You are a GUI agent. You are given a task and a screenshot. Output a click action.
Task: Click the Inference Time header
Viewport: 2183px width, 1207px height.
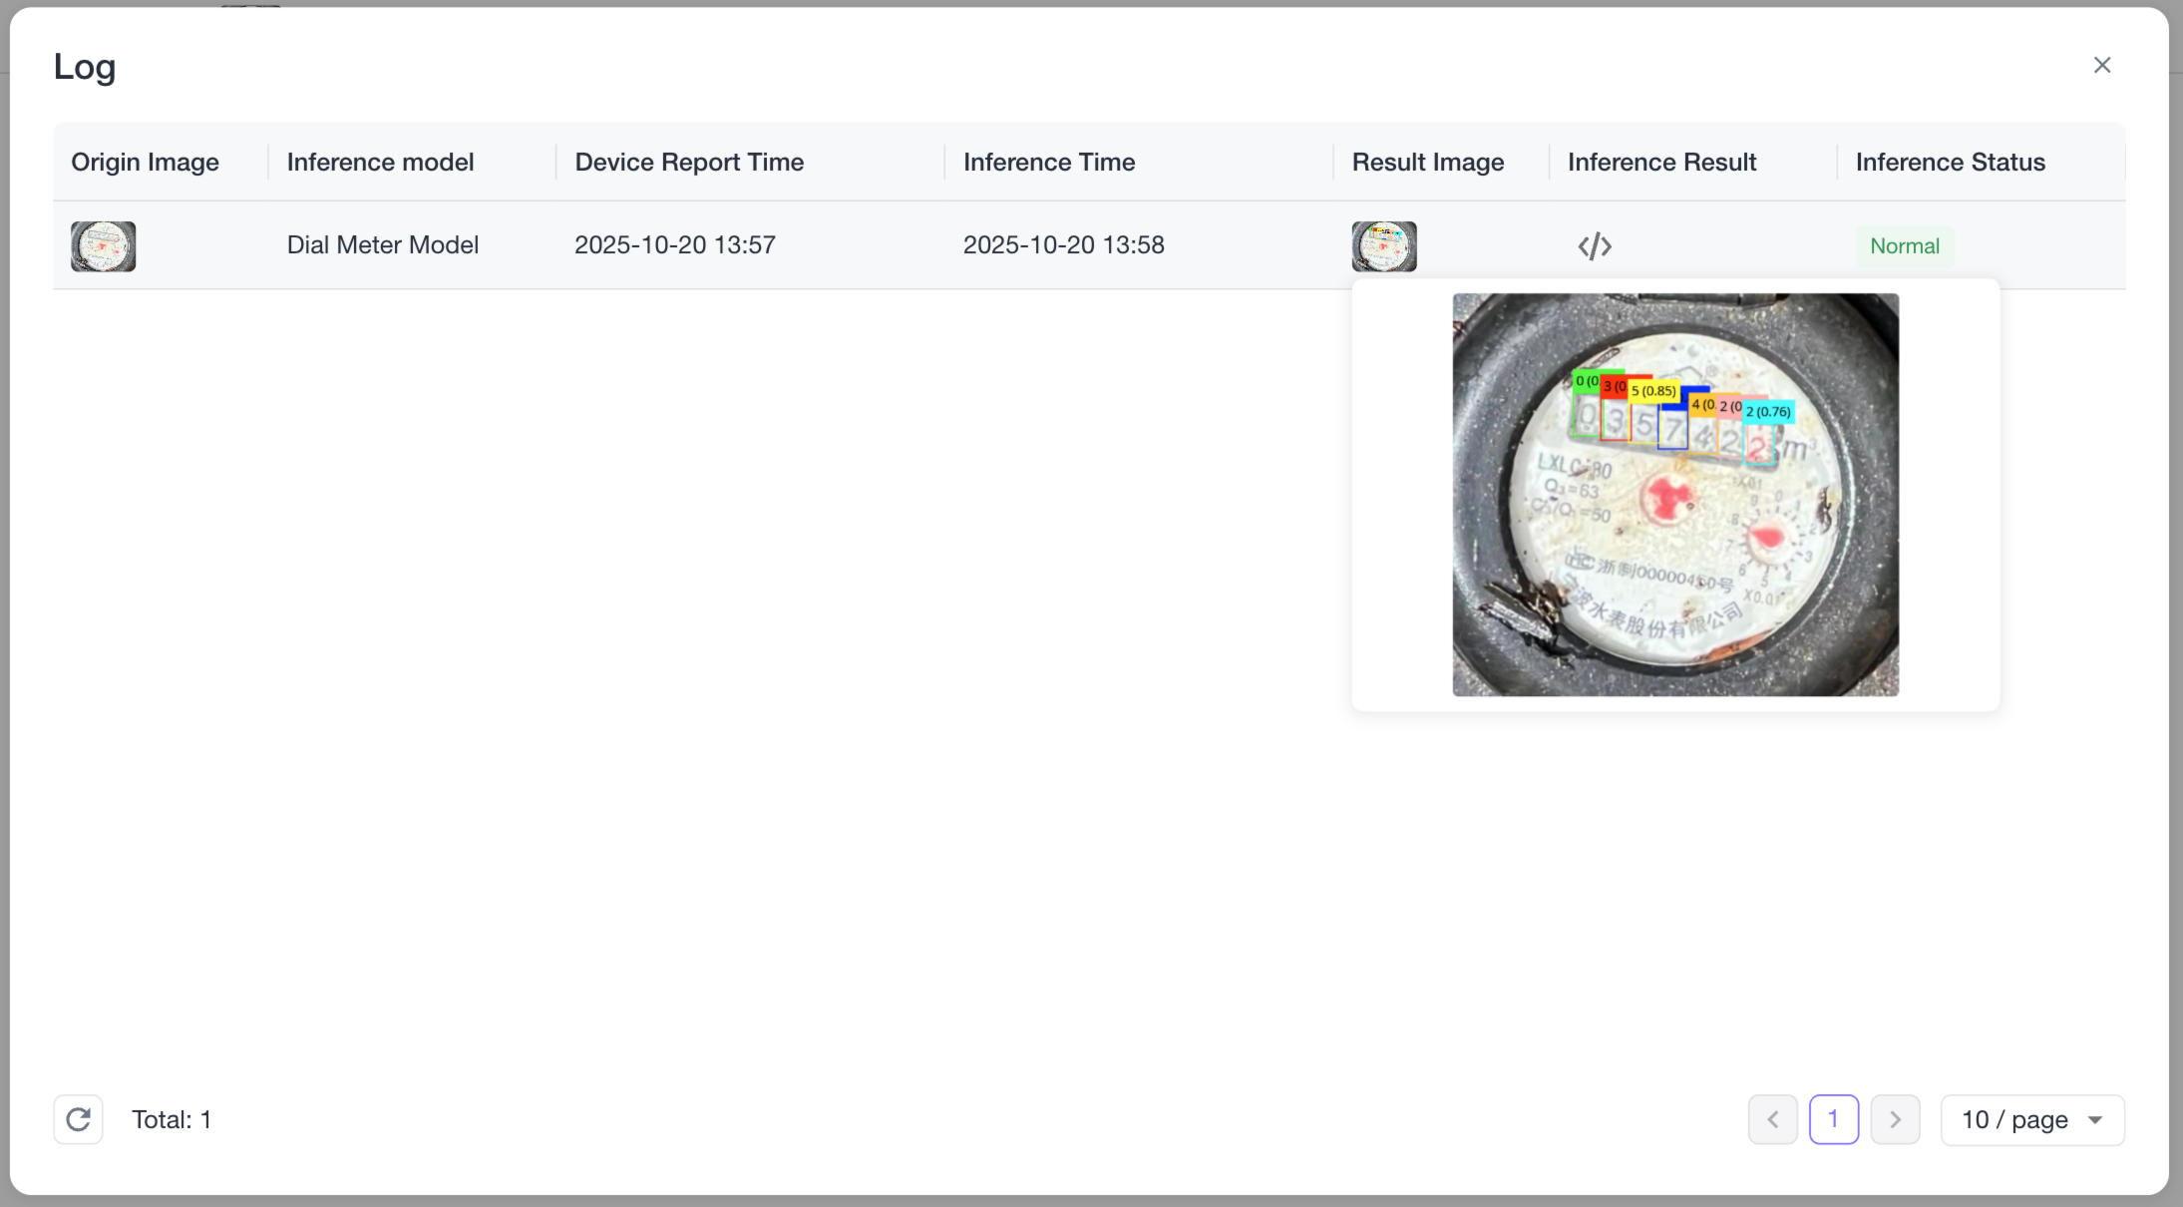pos(1048,162)
